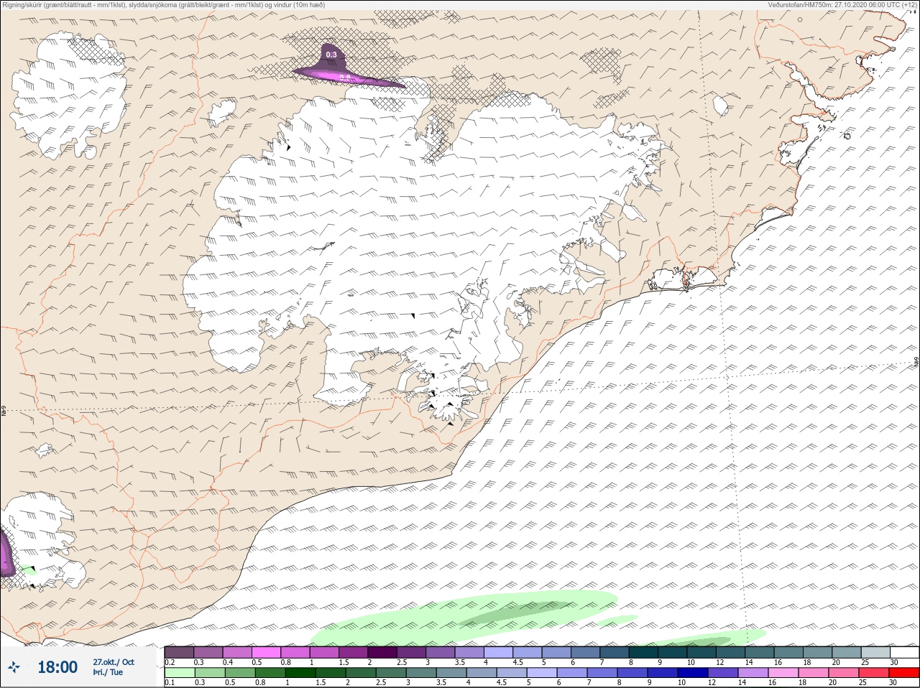Click the upper legend swatch labeled 20
The height and width of the screenshot is (688, 920).
click(x=847, y=652)
